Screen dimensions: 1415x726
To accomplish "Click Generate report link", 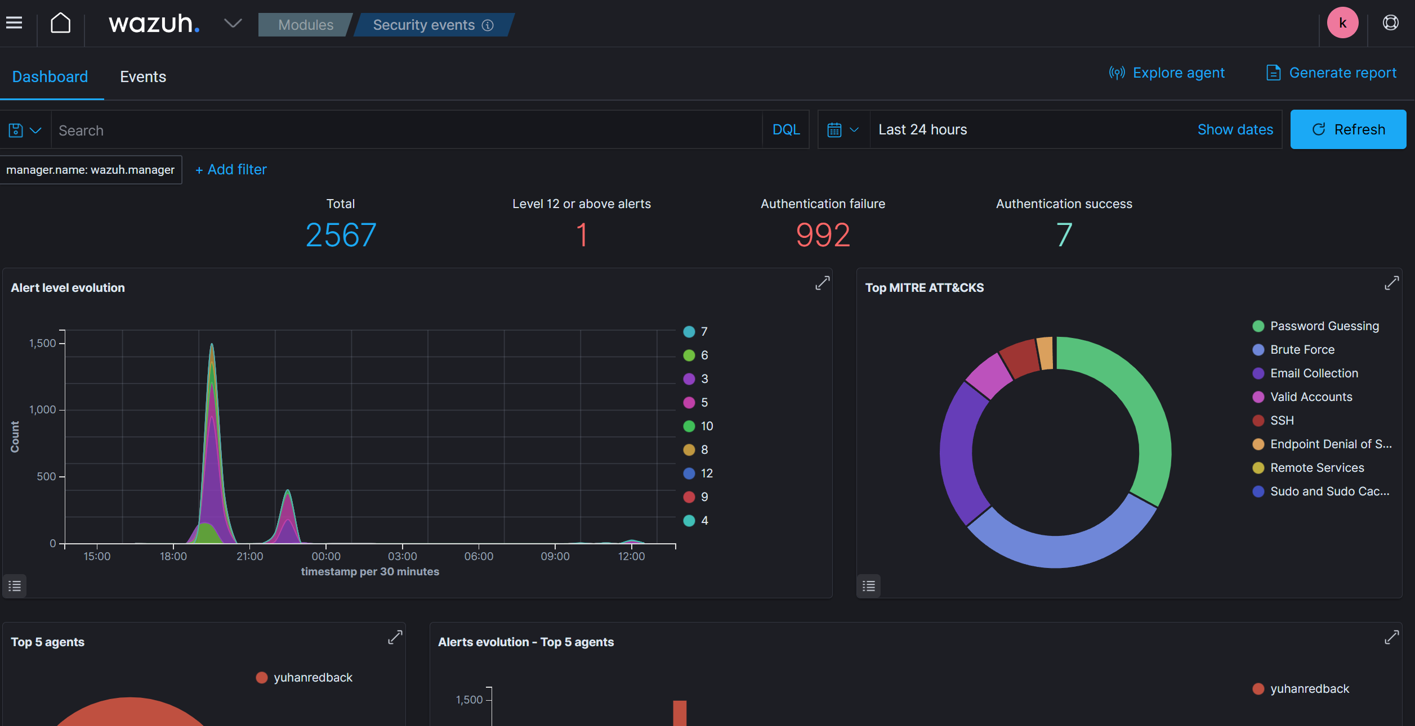I will [x=1331, y=73].
